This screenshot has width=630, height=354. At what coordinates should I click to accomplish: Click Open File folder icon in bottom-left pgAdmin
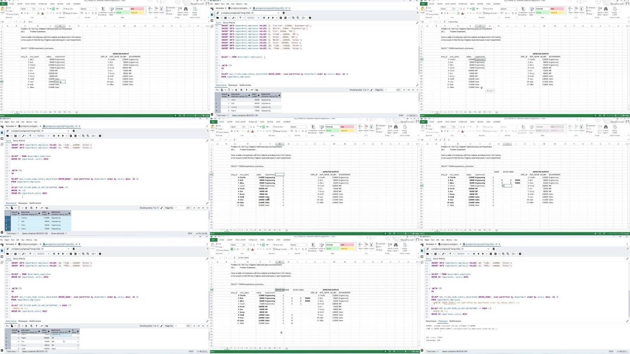pos(7,254)
